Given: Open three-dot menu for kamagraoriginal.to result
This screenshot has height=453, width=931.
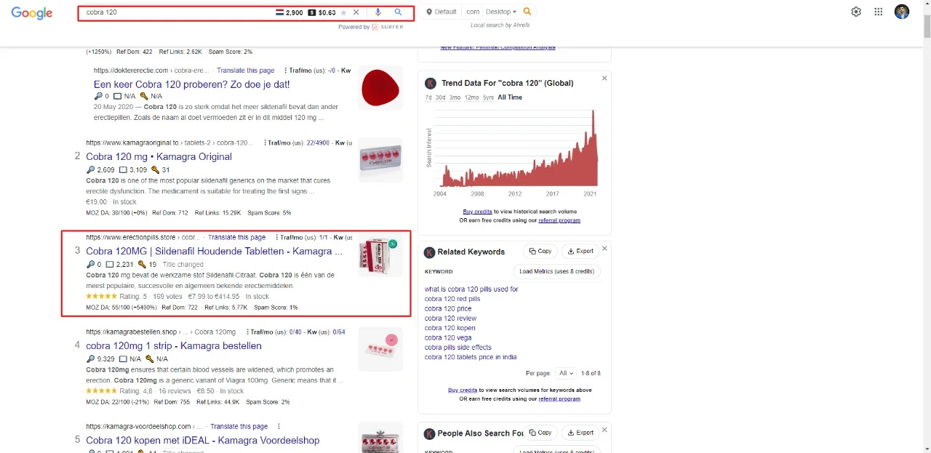Looking at the screenshot, I should point(265,143).
